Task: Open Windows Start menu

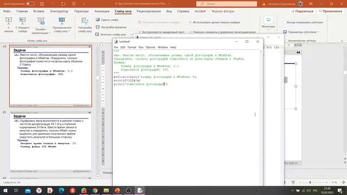Action: pyautogui.click(x=5, y=190)
